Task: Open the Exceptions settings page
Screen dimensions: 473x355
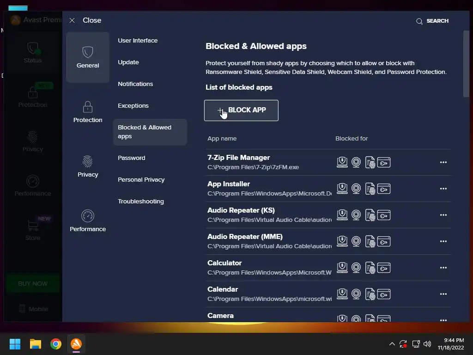Action: tap(133, 106)
